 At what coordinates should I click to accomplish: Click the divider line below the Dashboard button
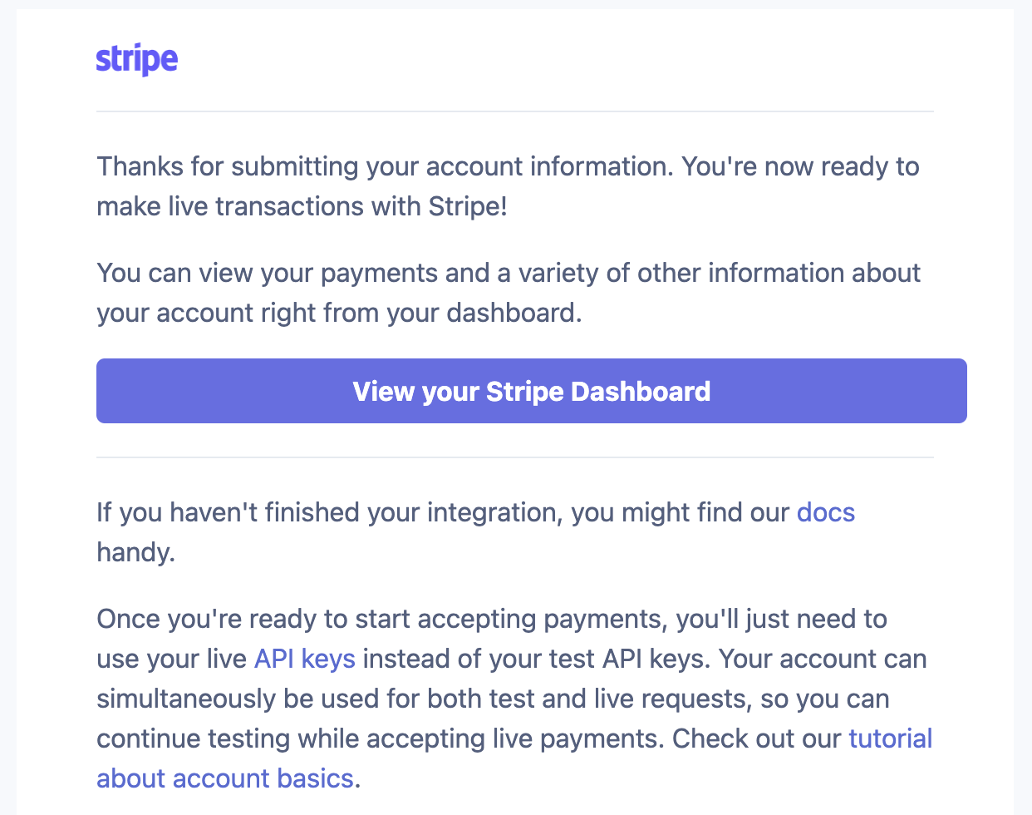(x=515, y=457)
